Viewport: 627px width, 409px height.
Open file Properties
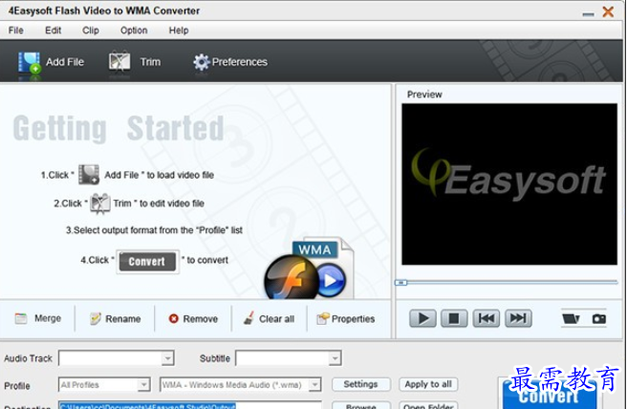pos(345,318)
